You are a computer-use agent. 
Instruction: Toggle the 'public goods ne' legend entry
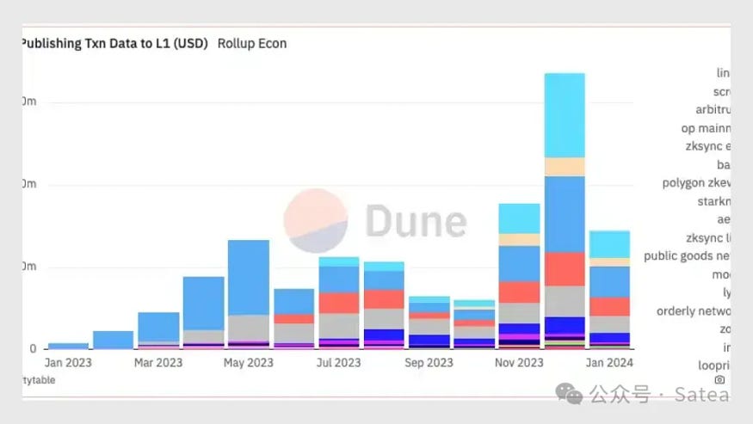tap(687, 256)
